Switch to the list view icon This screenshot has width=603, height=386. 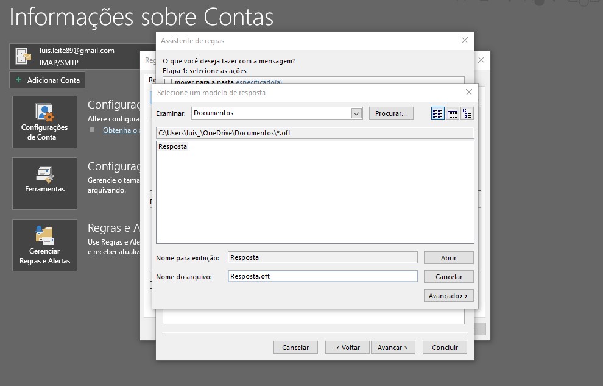(x=453, y=113)
